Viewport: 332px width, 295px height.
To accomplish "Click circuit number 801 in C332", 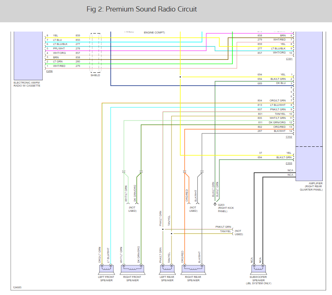I will [x=260, y=114].
